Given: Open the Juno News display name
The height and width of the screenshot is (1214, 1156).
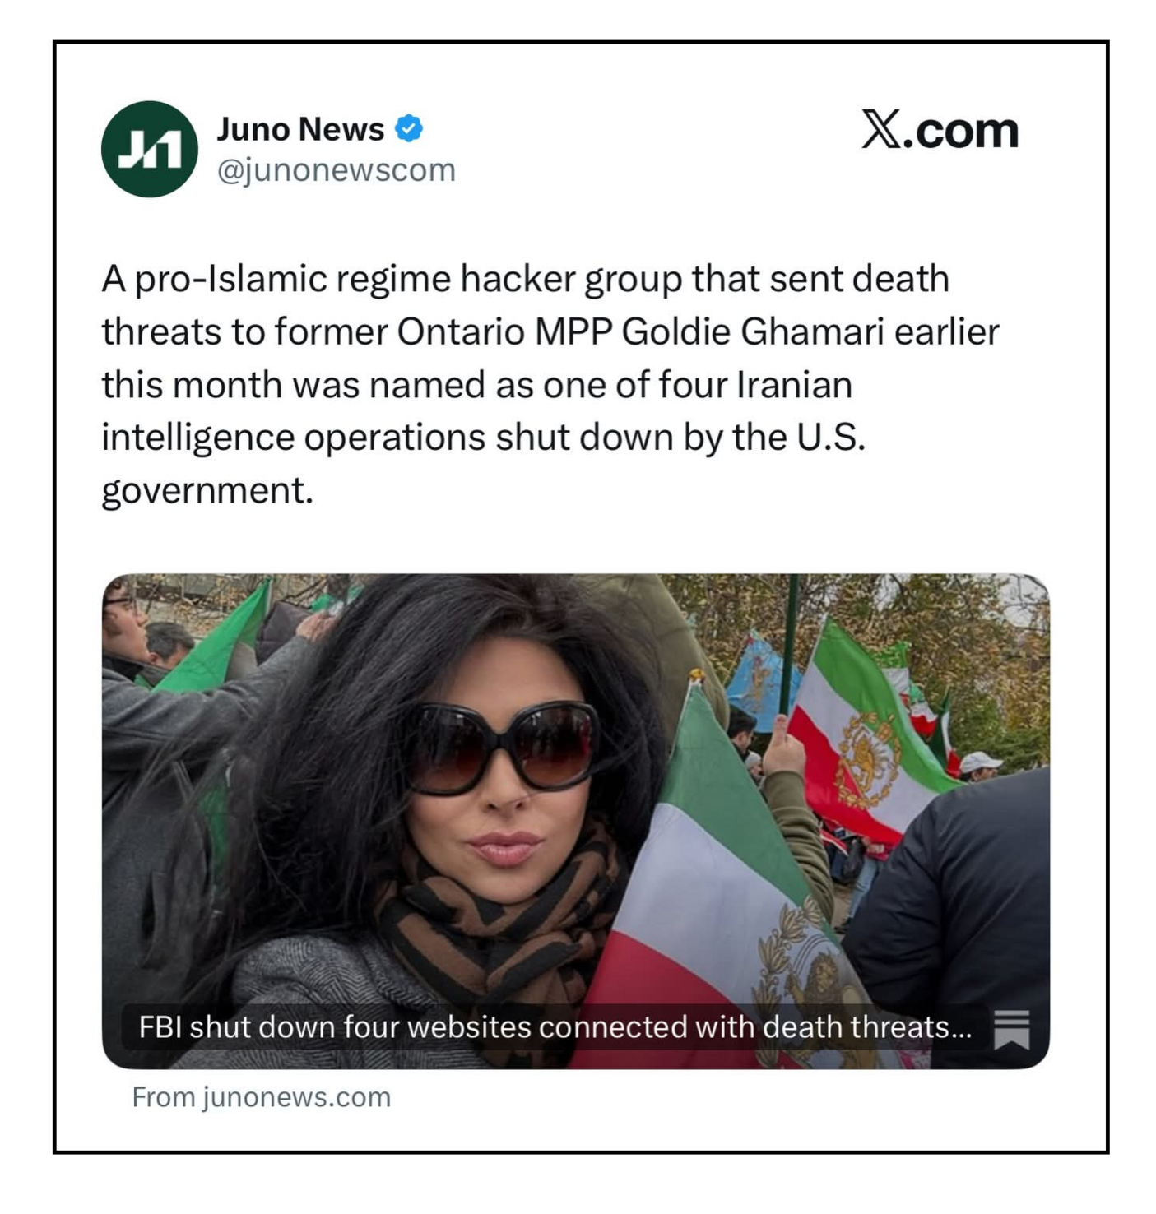Looking at the screenshot, I should point(300,129).
